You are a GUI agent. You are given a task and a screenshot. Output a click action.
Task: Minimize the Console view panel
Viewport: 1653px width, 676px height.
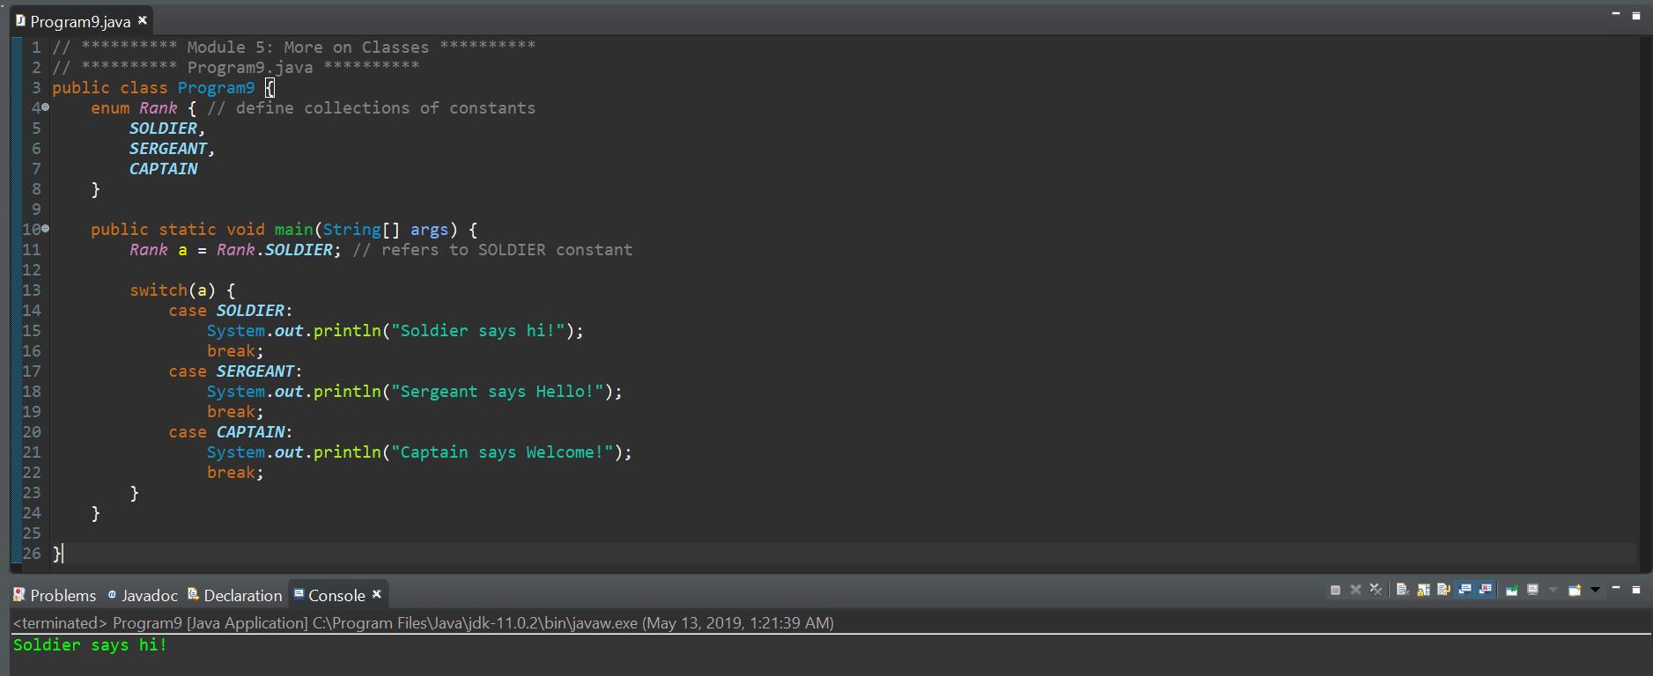[x=1616, y=588]
